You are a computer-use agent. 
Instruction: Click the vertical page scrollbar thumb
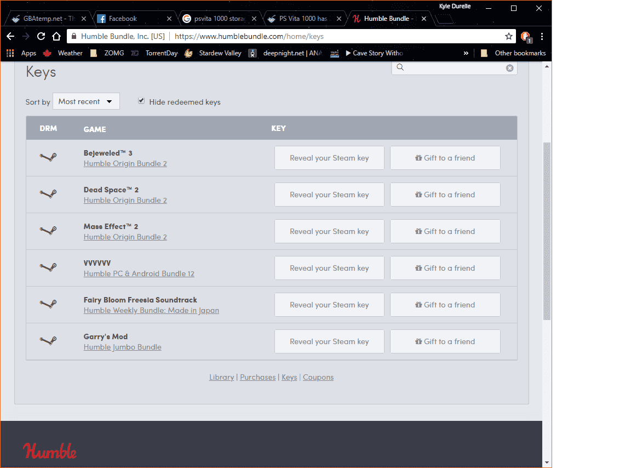click(x=547, y=231)
